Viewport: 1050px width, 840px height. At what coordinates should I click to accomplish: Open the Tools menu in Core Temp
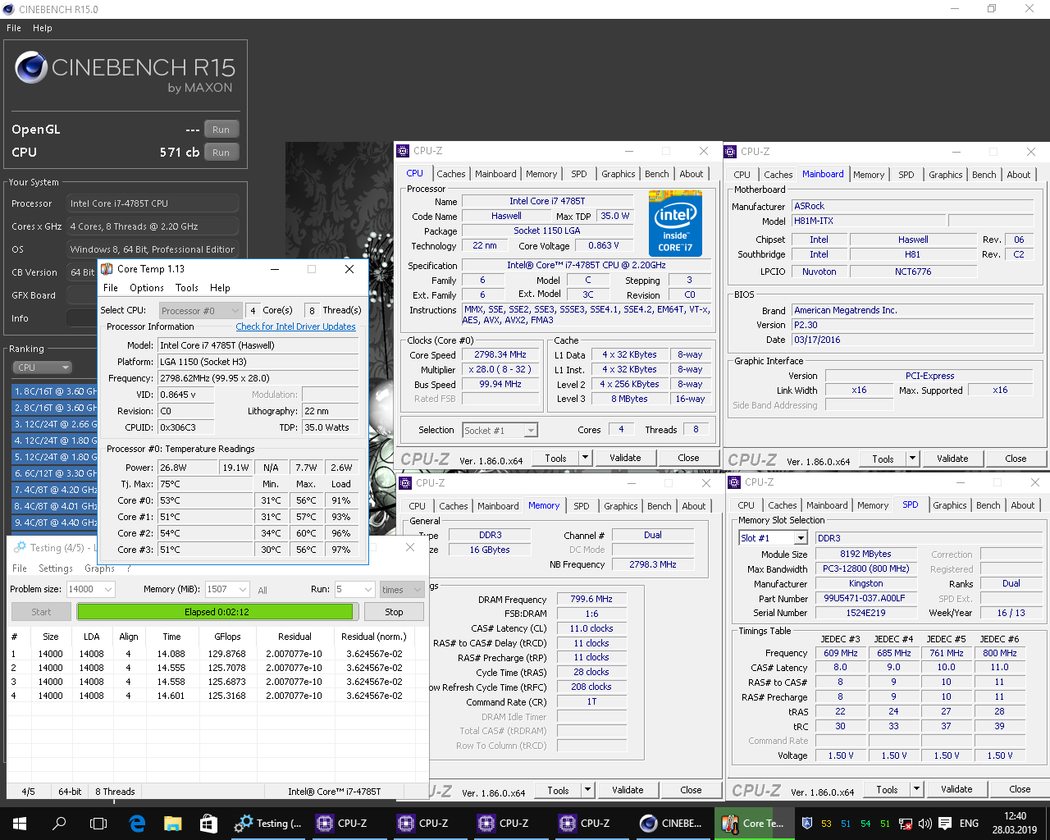click(x=187, y=288)
